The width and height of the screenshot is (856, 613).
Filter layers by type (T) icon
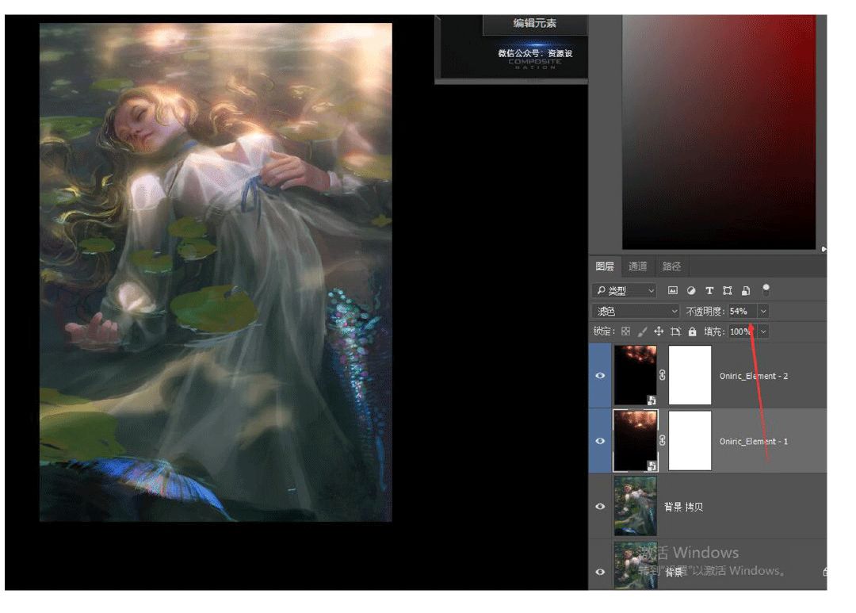point(709,291)
